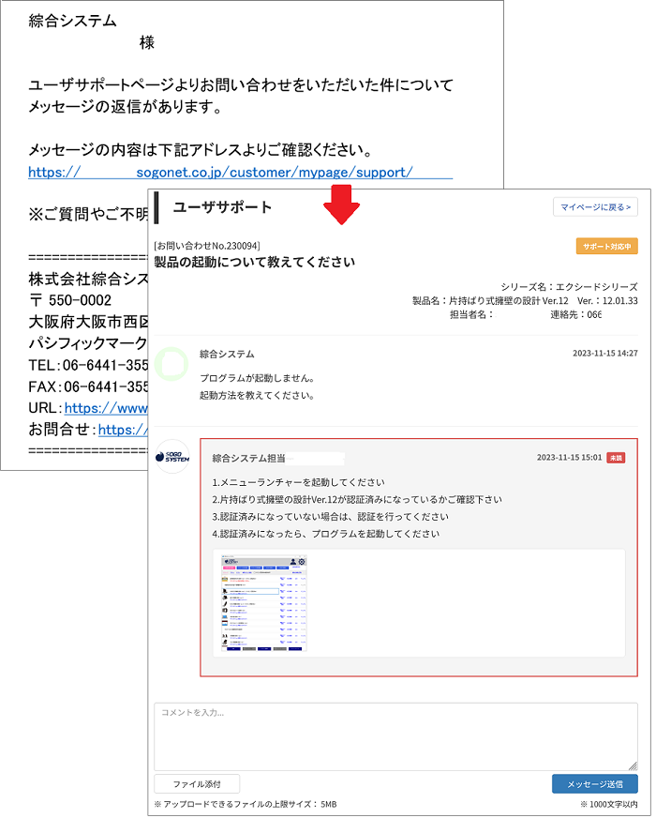Click the timestamp 2023-11-15 14:27
656x818 pixels.
click(x=605, y=353)
